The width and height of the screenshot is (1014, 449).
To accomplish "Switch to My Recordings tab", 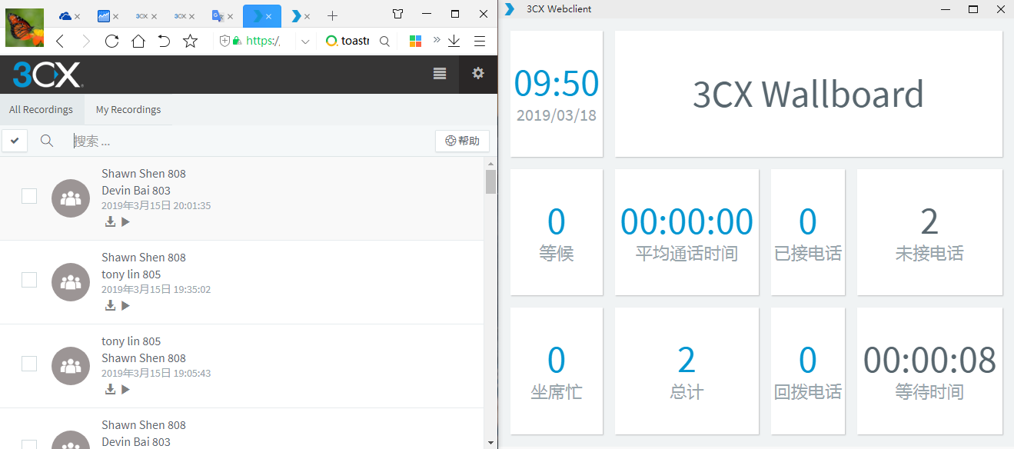I will click(128, 109).
